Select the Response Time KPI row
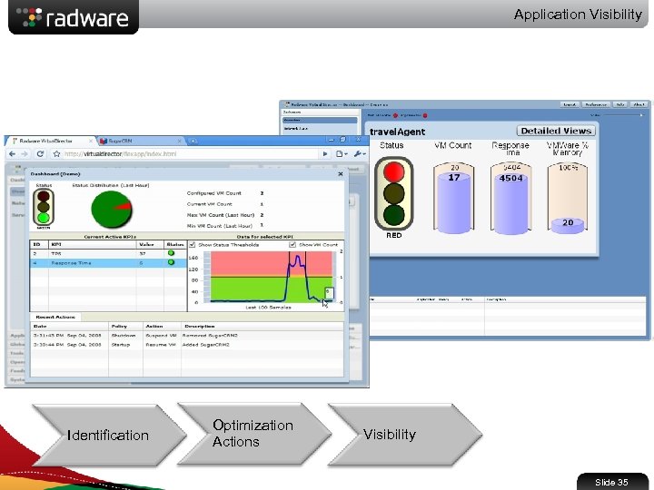Image resolution: width=654 pixels, height=490 pixels. coord(108,263)
